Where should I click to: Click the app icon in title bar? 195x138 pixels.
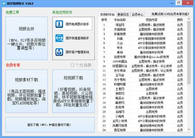coord(4,4)
